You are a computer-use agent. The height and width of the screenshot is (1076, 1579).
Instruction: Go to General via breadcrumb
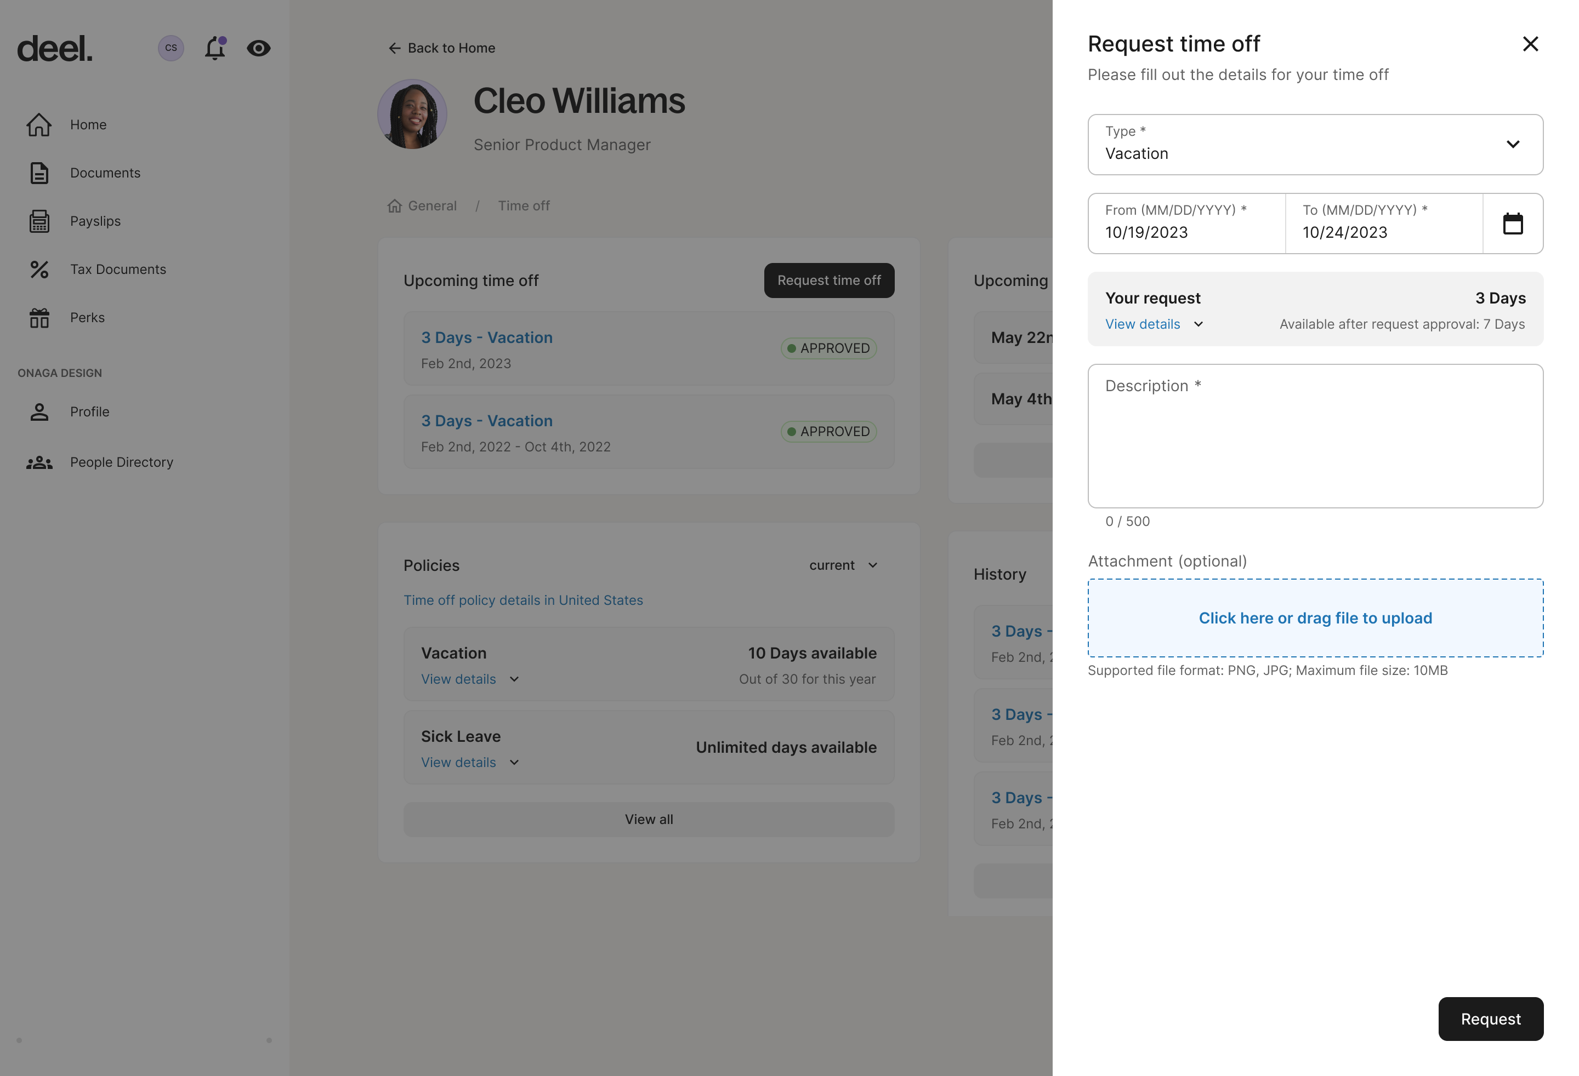[432, 205]
